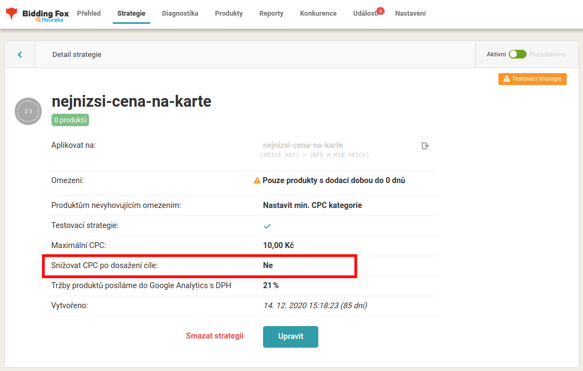Click the Aplikovat na: label
583x371 pixels.
(74, 145)
